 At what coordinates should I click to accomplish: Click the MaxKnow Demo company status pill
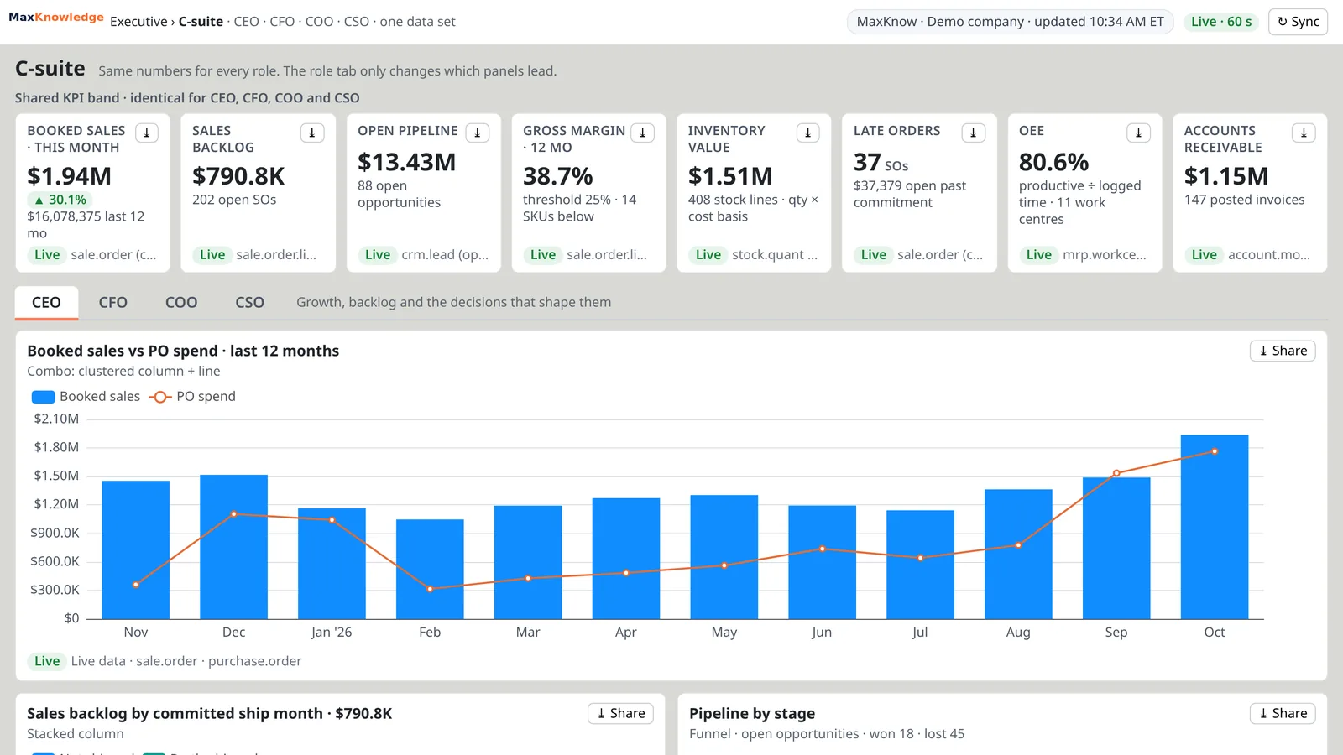tap(1010, 22)
